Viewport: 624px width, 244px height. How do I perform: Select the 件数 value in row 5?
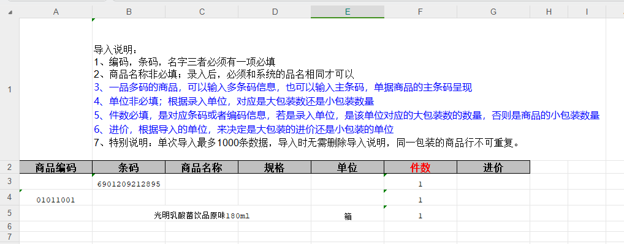(x=420, y=213)
